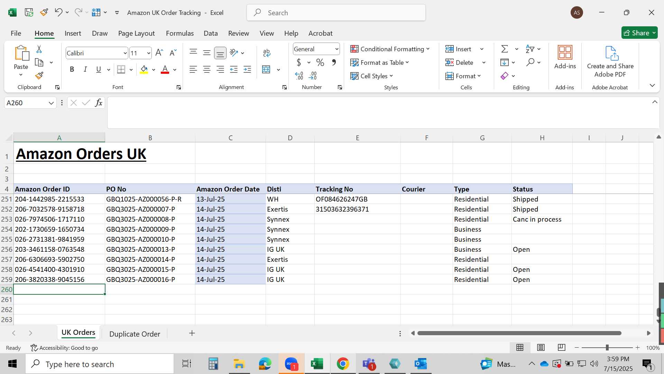Toggle horizontal Center alignment

pyautogui.click(x=207, y=69)
